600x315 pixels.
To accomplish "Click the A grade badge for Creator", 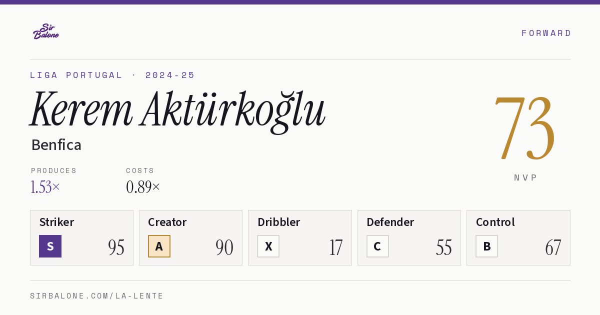I will point(159,246).
